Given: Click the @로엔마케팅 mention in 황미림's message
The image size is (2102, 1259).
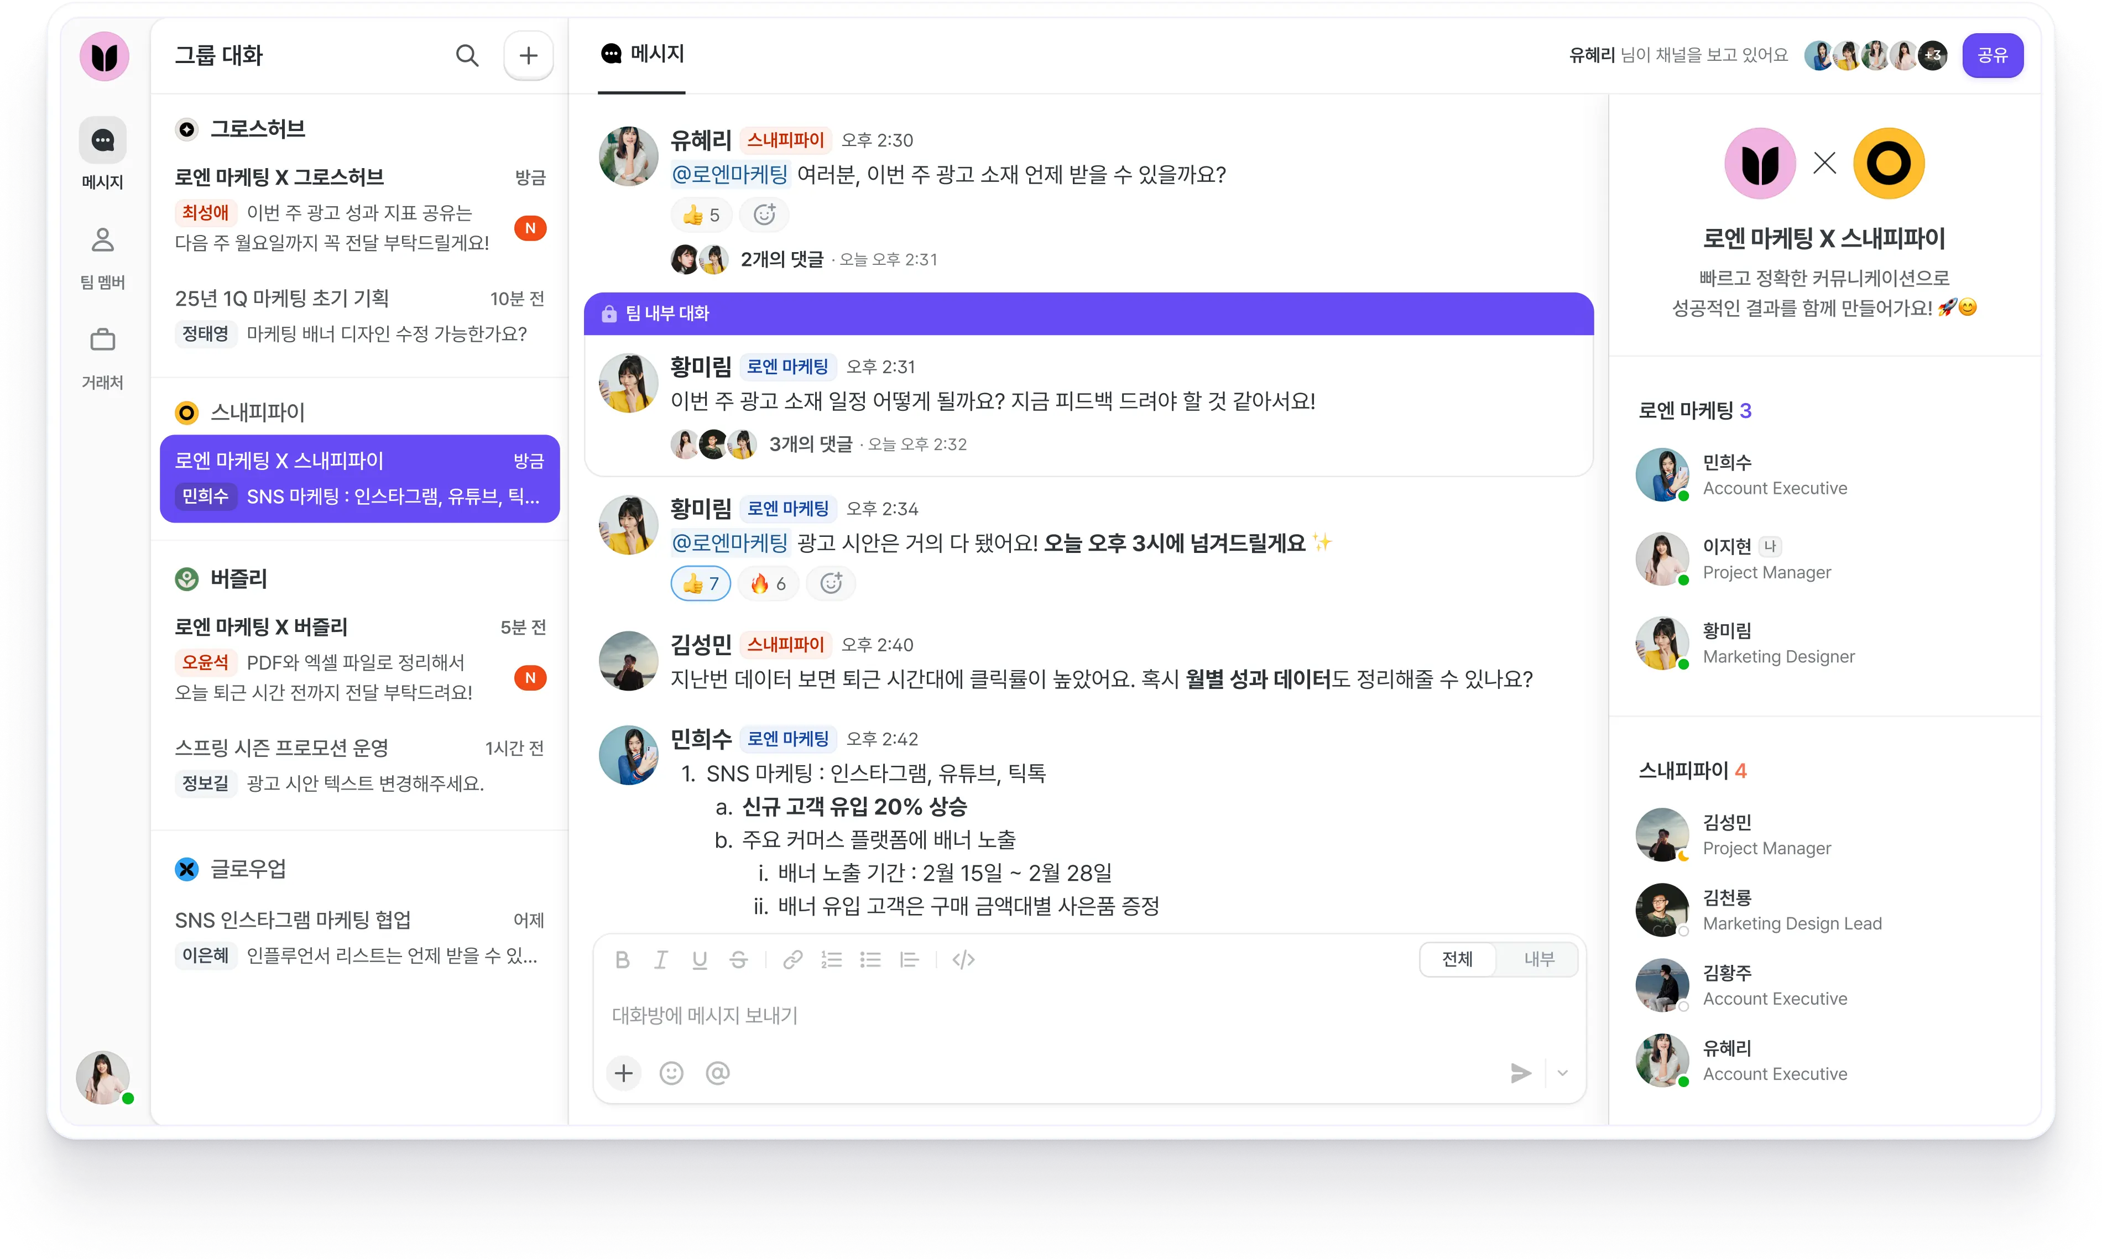Looking at the screenshot, I should click(729, 543).
